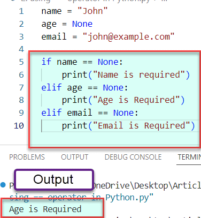201x218 pixels.
Task: Switch to the PROBLEMS panel tab
Action: pos(27,157)
